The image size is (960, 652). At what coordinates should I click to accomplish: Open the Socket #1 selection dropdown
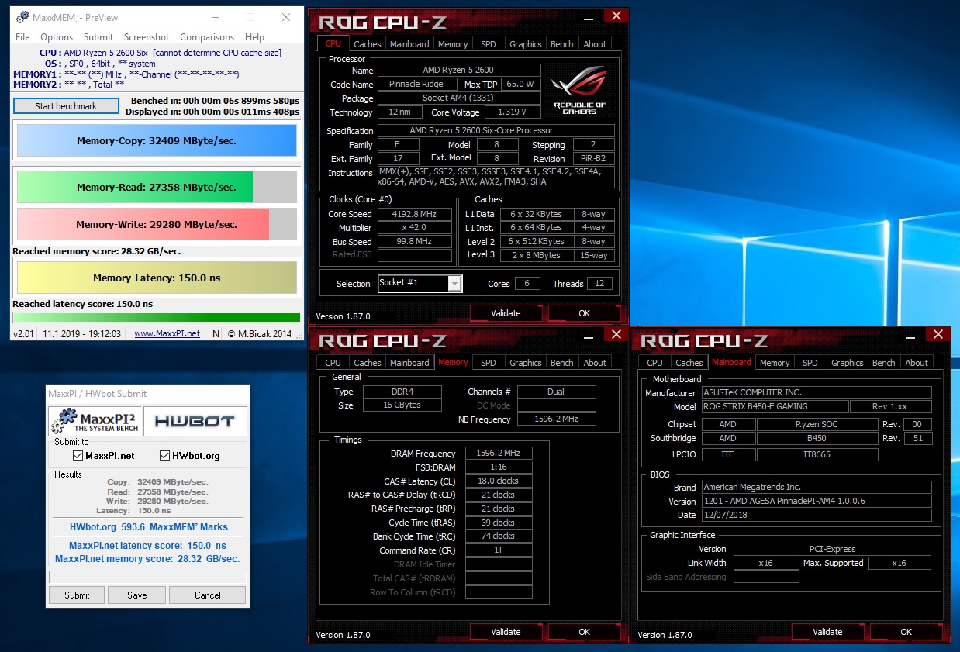(454, 283)
